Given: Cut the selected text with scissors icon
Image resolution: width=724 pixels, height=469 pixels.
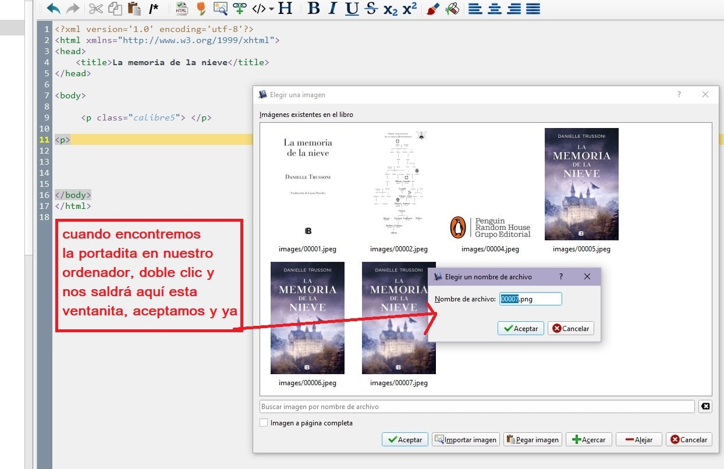Looking at the screenshot, I should pos(96,9).
